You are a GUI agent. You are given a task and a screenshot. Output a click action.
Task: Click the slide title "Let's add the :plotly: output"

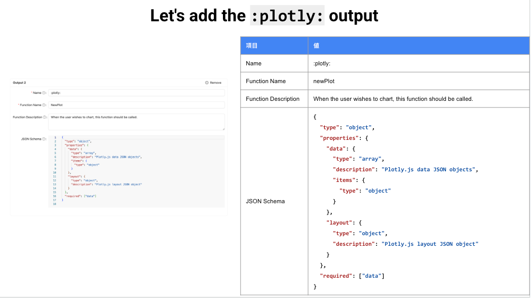(264, 16)
